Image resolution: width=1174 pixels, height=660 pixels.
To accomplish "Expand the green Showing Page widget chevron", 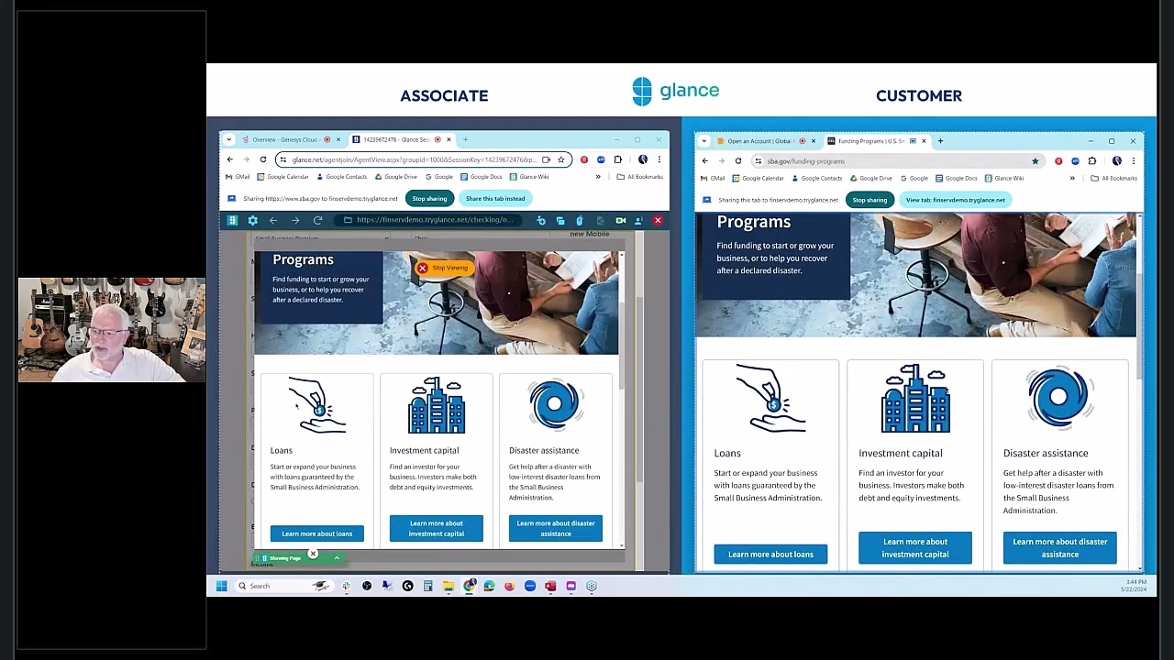I will 337,557.
